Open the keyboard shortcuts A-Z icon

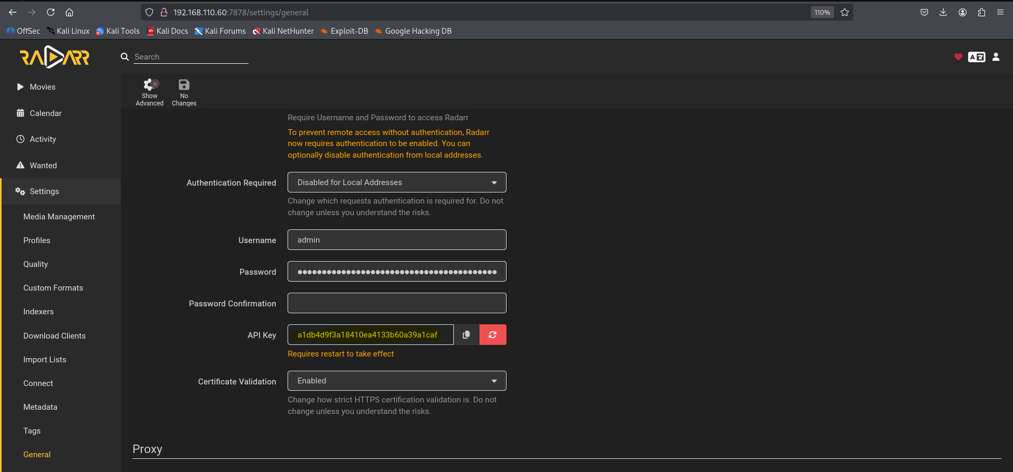[x=976, y=57]
